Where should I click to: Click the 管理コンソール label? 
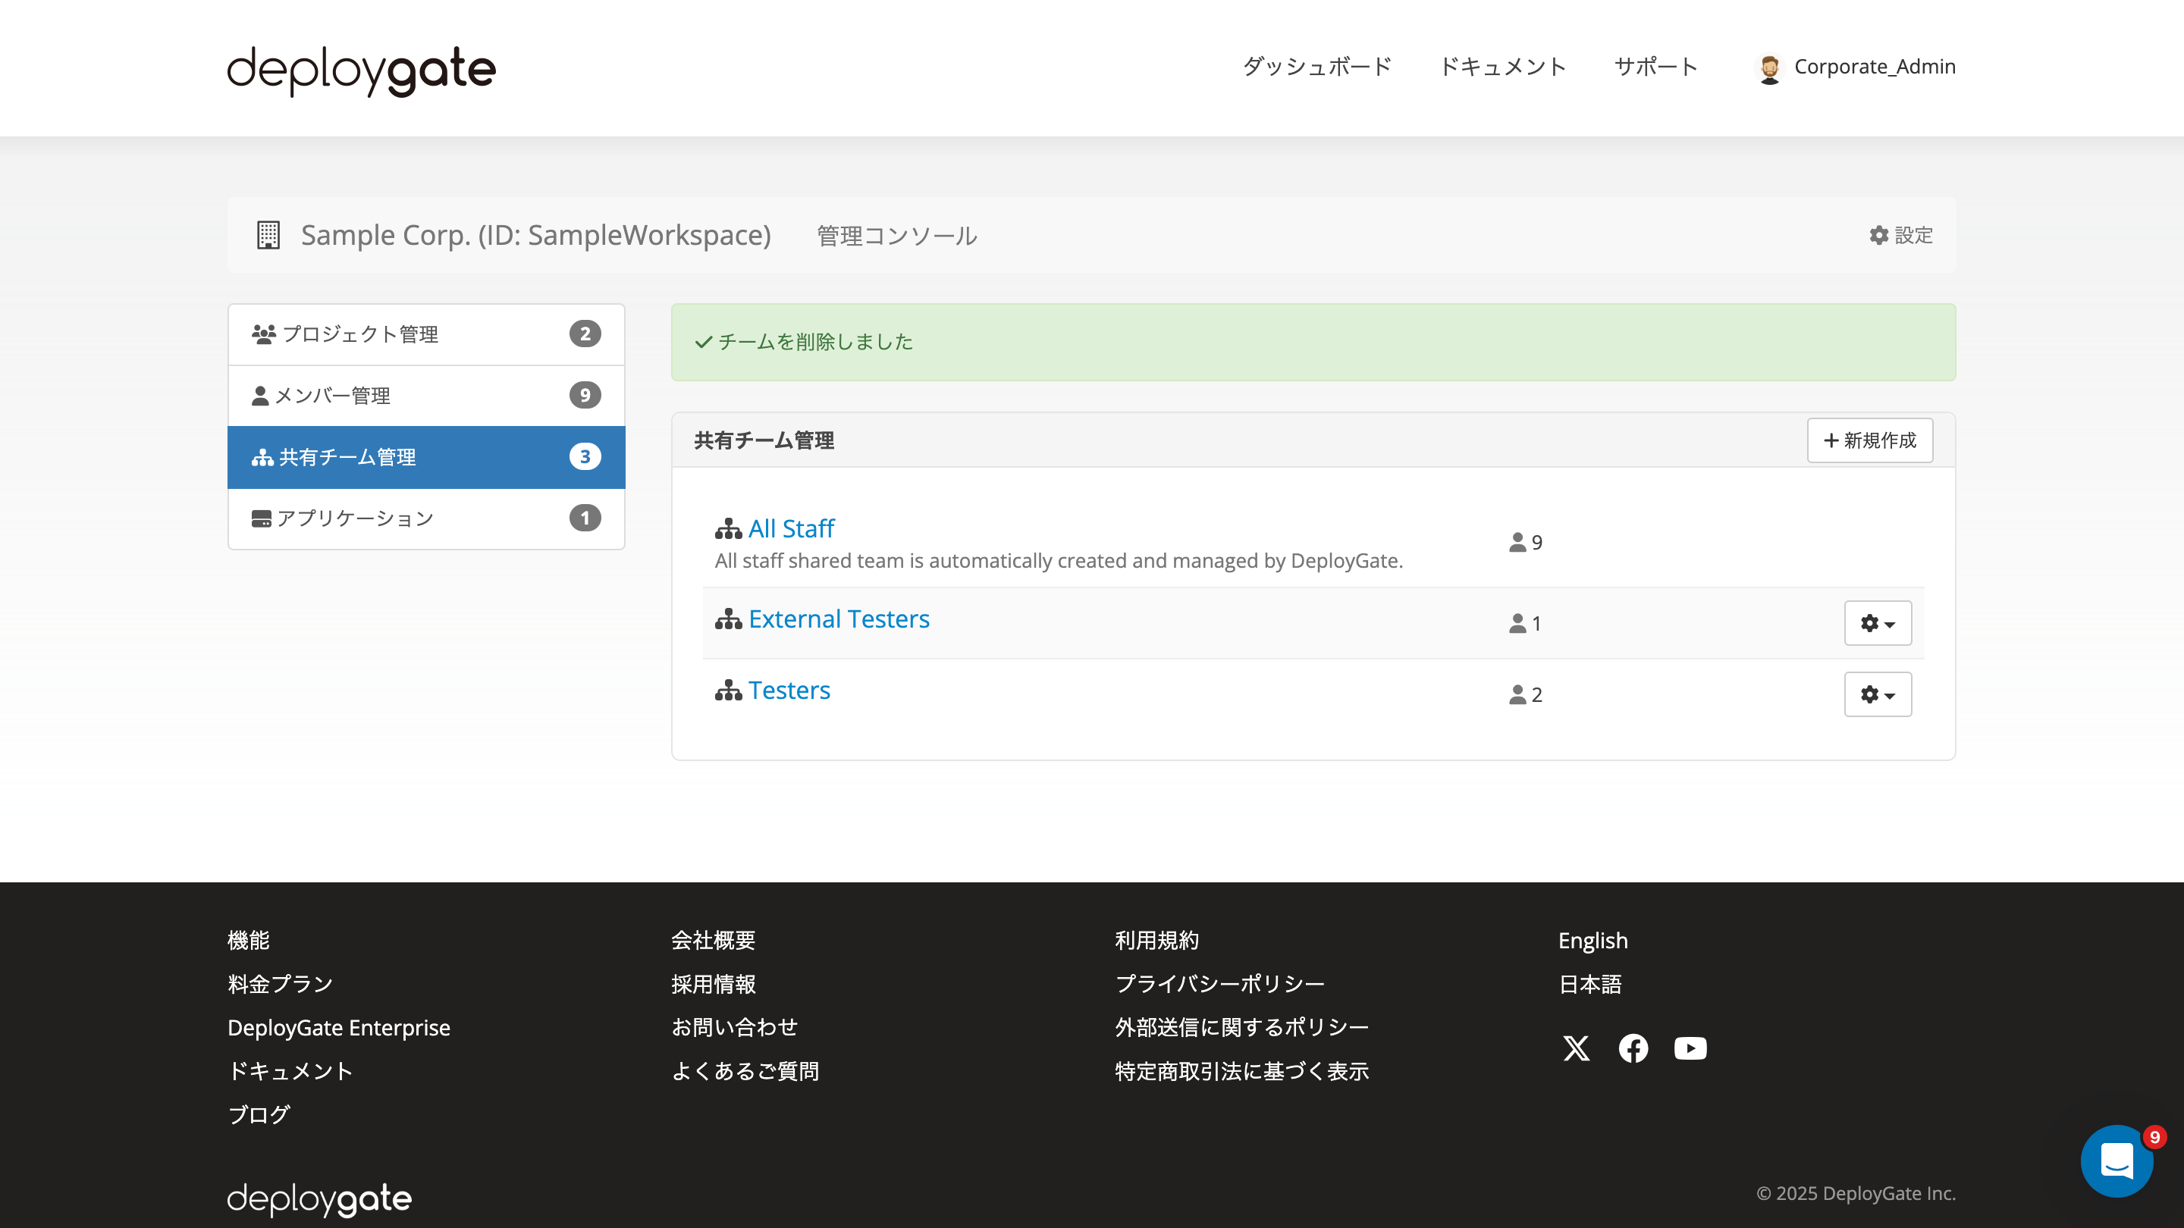click(x=897, y=237)
